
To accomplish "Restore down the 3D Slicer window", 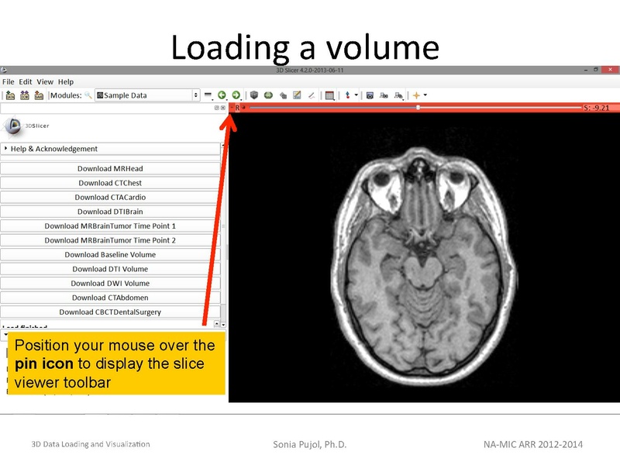I will tap(595, 70).
